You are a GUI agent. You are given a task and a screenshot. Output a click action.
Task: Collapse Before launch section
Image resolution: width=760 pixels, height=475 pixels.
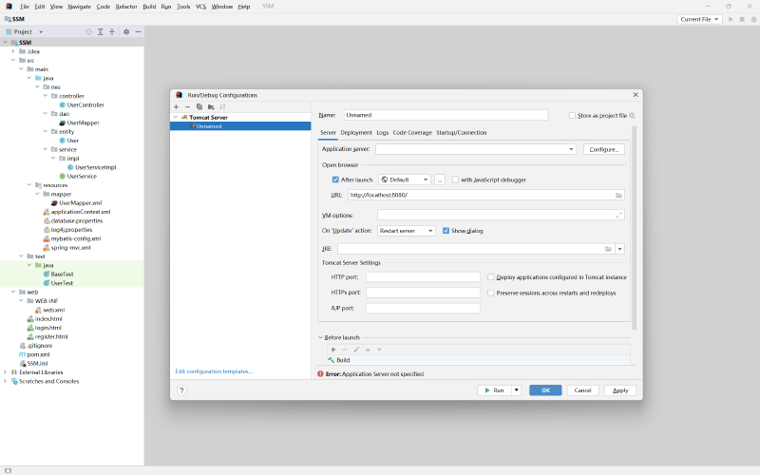pos(320,337)
